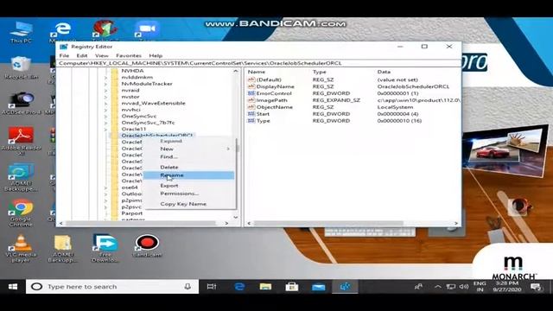Choose Copy Key Name from the context menu
Image resolution: width=553 pixels, height=311 pixels.
click(189, 204)
